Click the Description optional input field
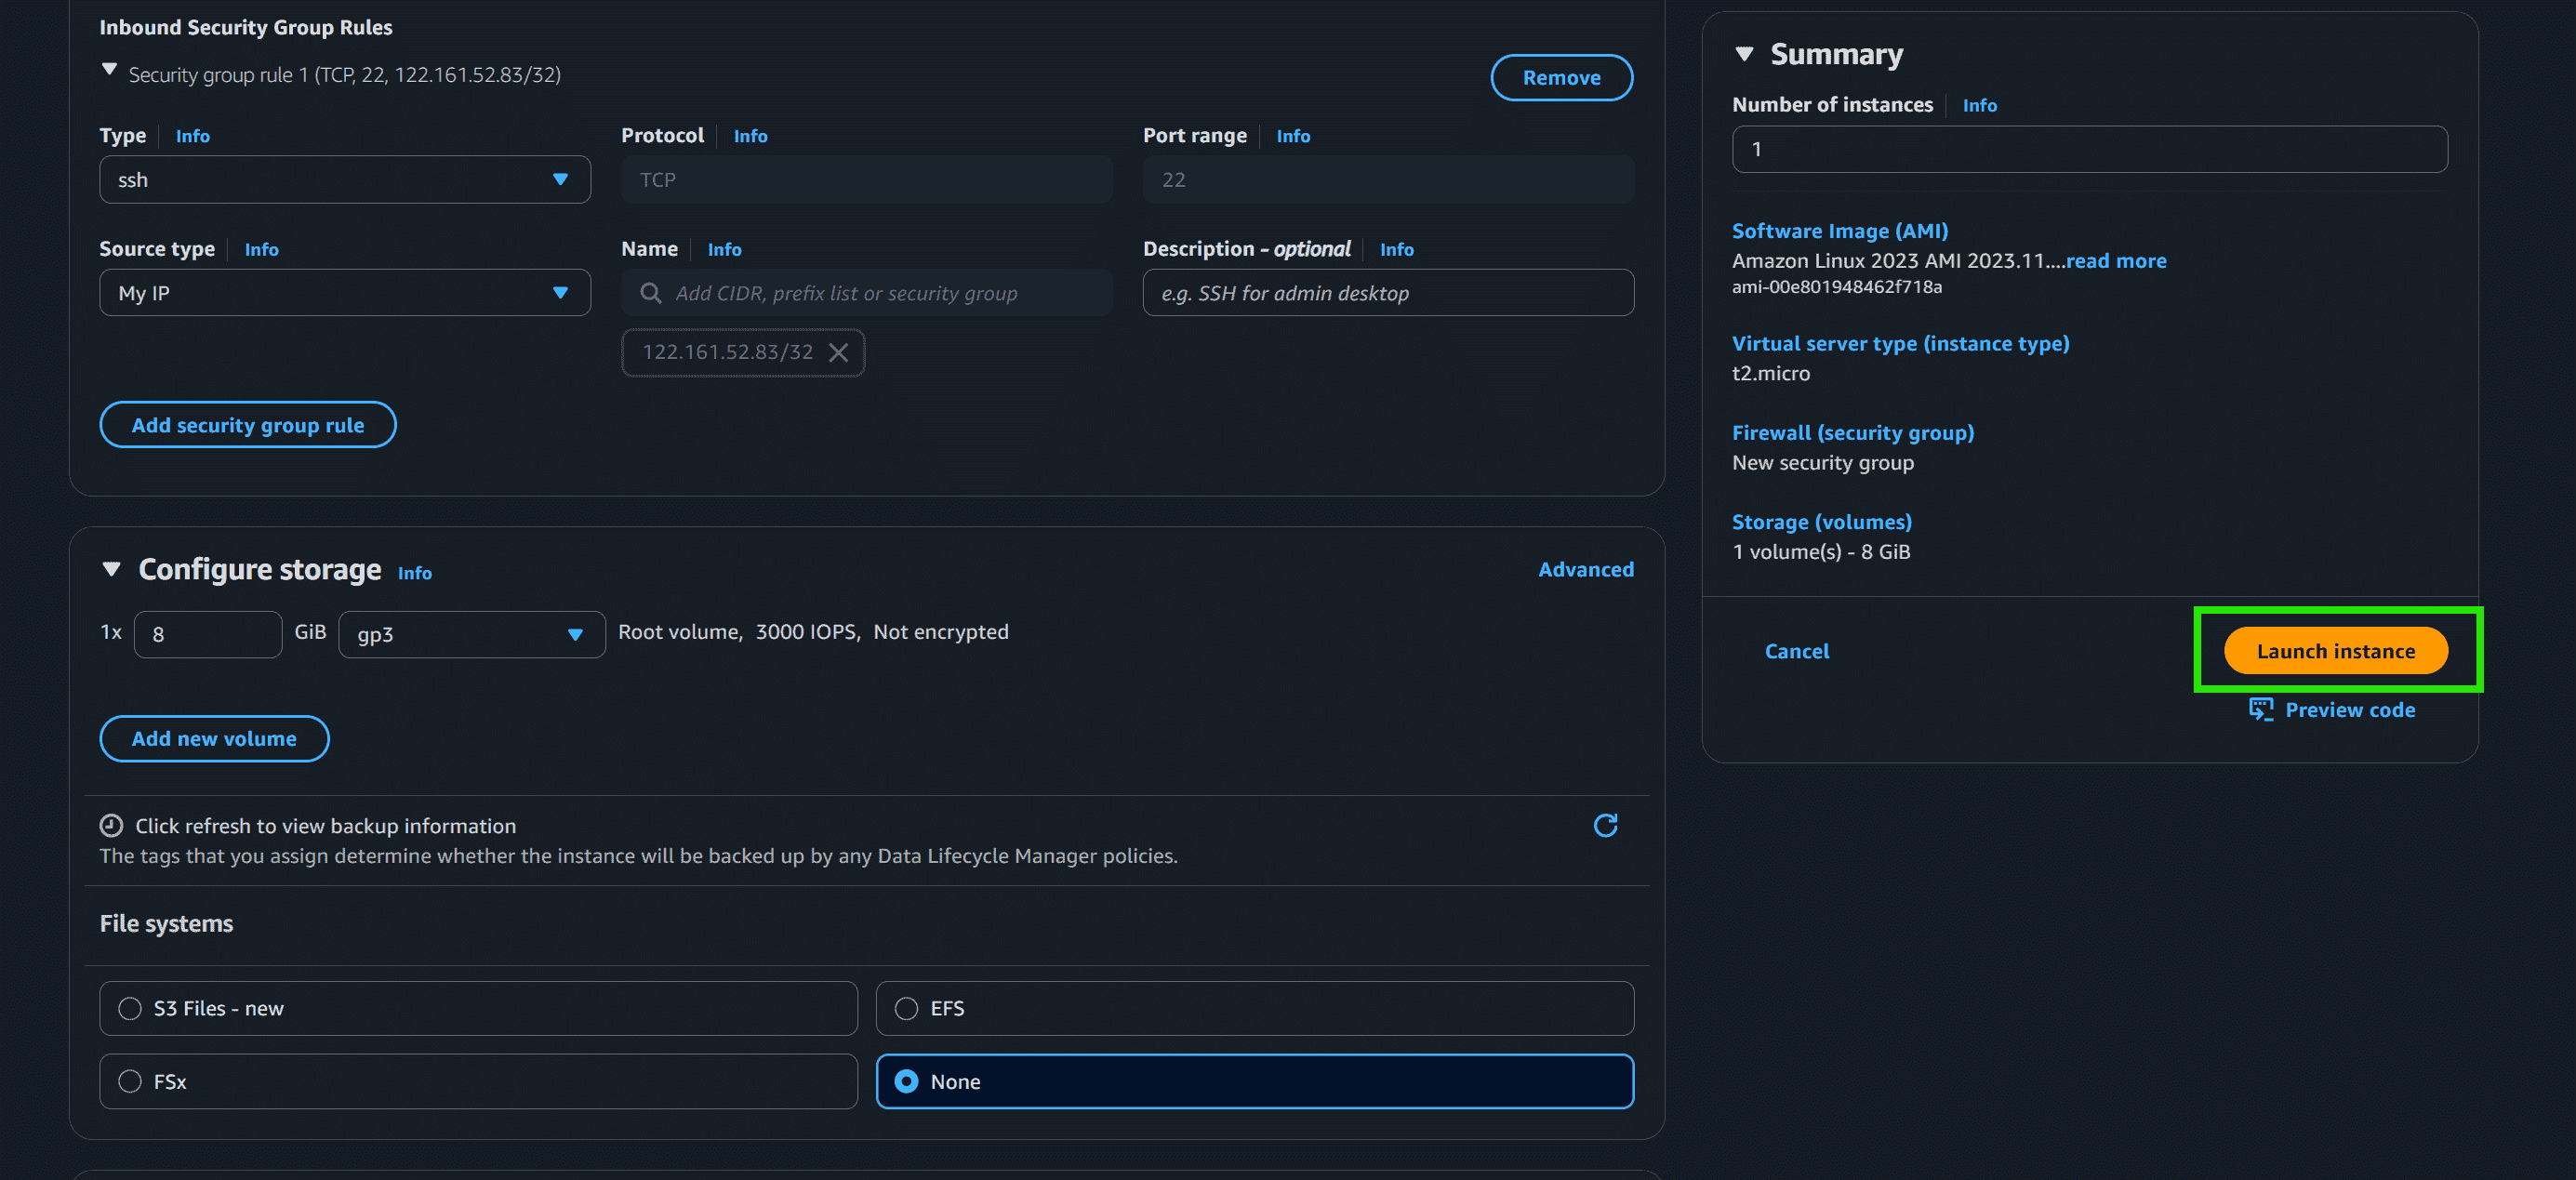The height and width of the screenshot is (1180, 2576). click(x=1388, y=293)
